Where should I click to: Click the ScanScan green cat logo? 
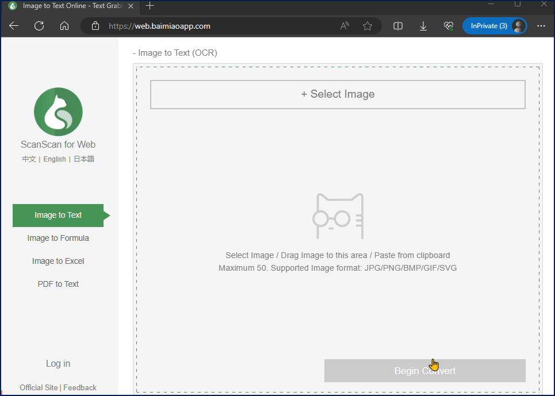click(x=58, y=112)
